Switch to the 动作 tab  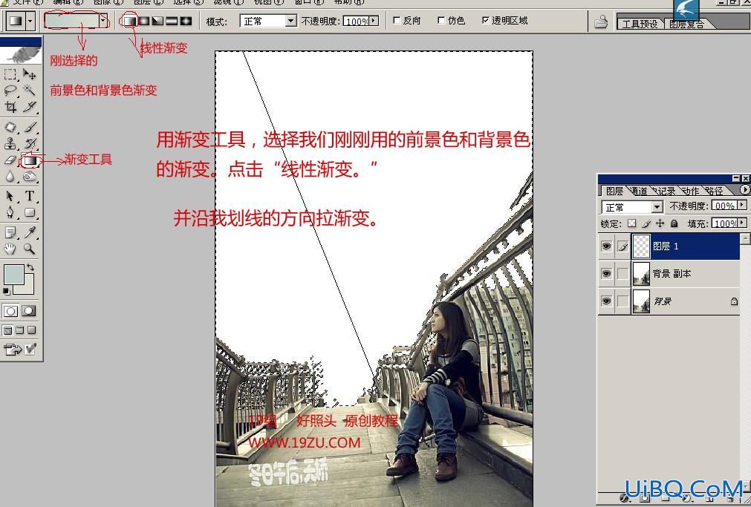pos(691,191)
